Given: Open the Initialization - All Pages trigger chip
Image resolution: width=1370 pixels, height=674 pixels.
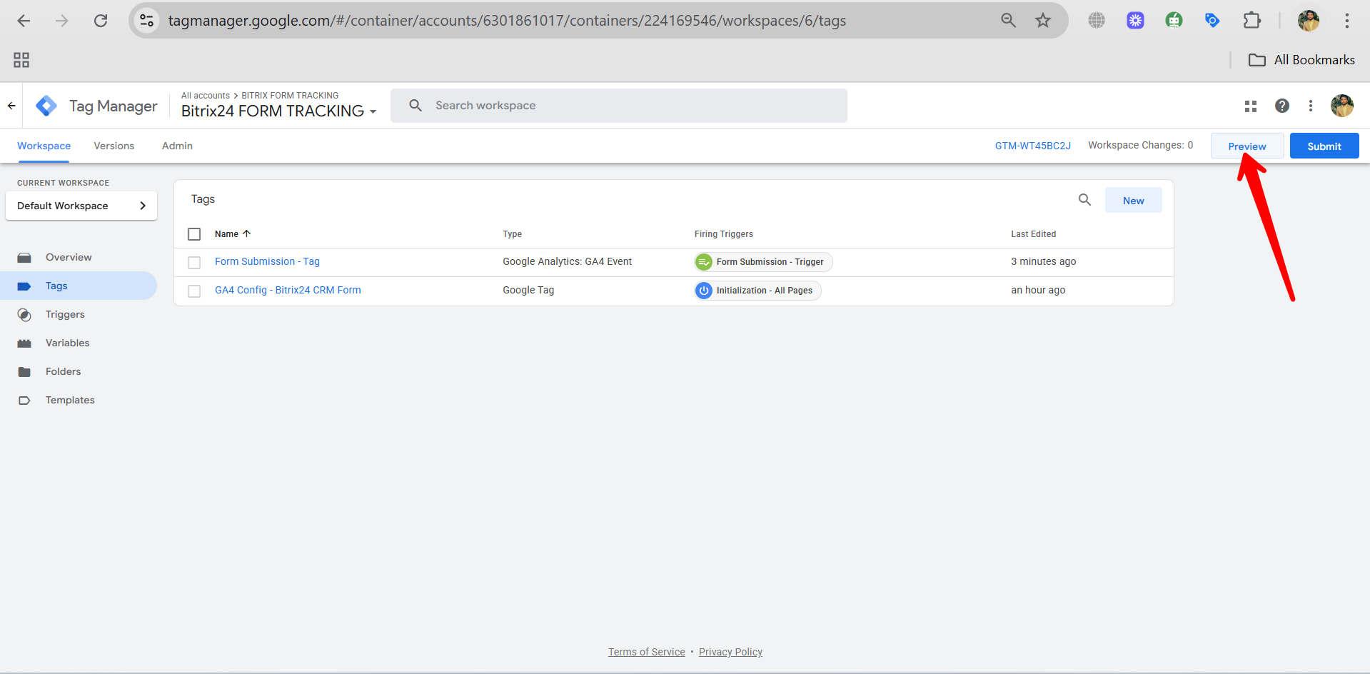Looking at the screenshot, I should (757, 291).
